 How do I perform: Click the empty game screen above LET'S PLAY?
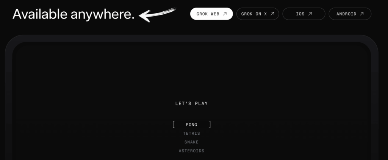click(191, 71)
